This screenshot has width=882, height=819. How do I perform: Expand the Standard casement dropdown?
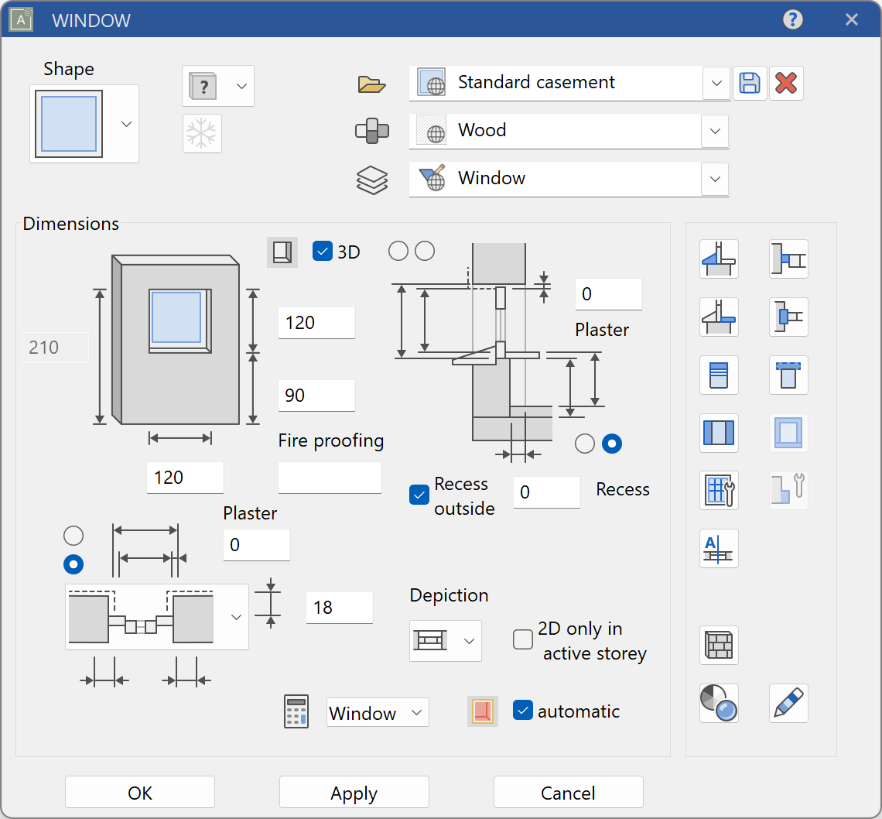[x=716, y=84]
